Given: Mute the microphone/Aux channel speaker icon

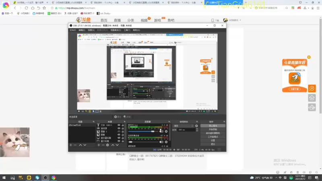Looking at the screenshot, I should 161,132.
